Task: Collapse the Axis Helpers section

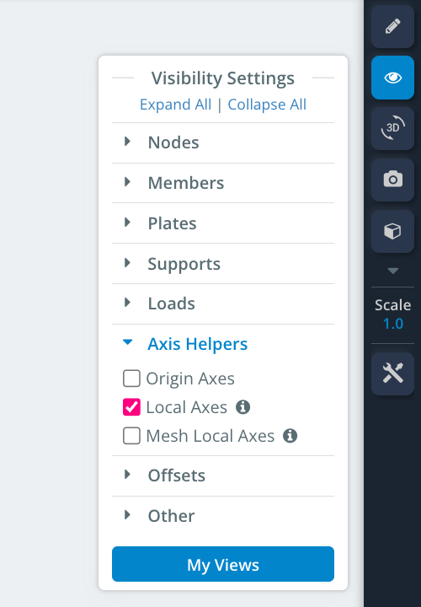Action: [223, 344]
